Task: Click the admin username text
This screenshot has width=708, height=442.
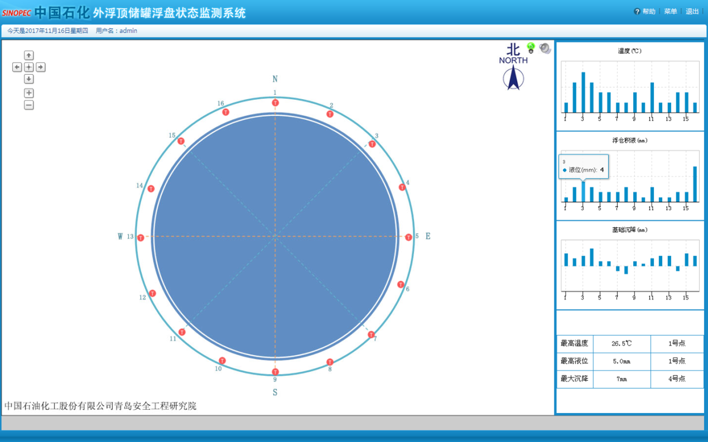Action: [x=128, y=31]
